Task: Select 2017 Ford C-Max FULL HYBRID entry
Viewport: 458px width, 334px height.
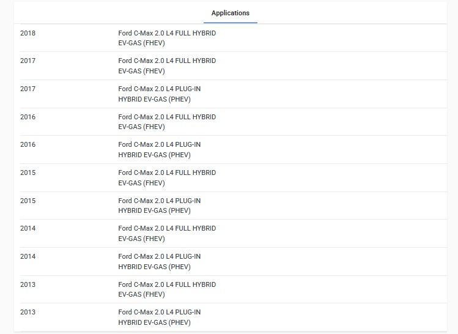Action: (x=167, y=65)
